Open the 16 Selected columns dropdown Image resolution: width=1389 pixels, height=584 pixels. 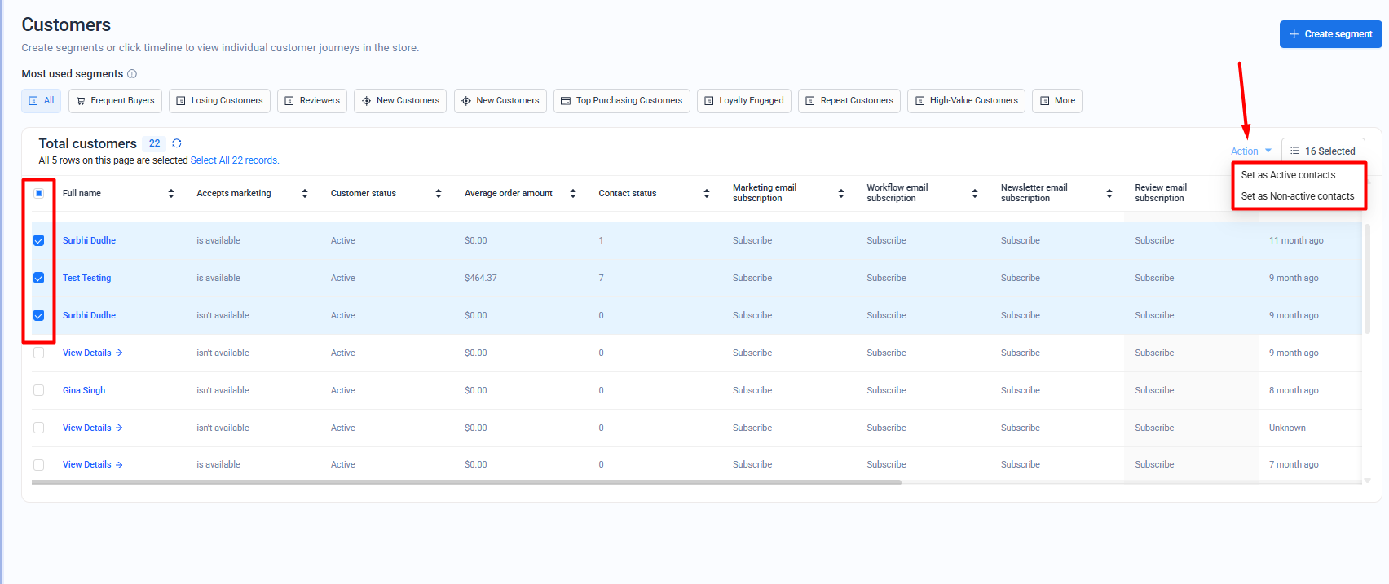(x=1322, y=151)
